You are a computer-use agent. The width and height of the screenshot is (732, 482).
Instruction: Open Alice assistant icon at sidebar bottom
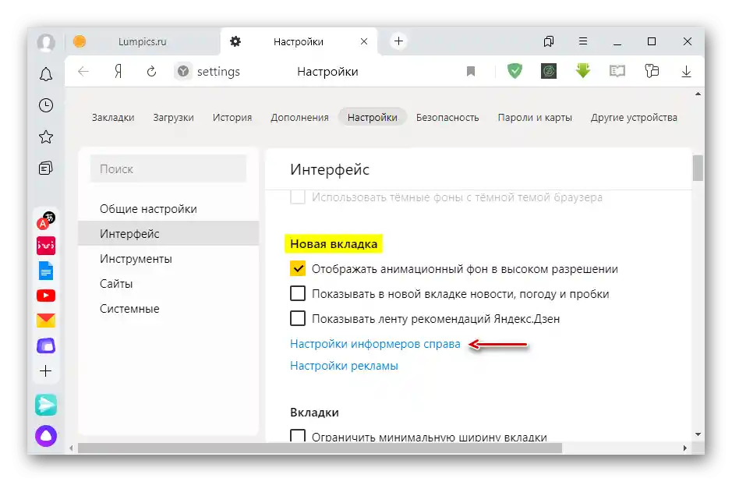click(45, 436)
